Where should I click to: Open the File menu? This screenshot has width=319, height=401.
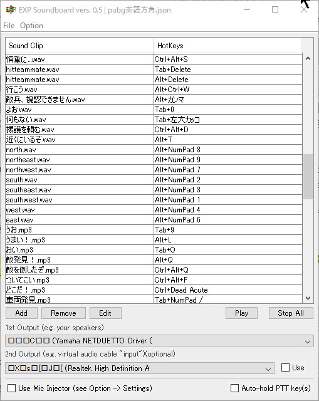pos(9,26)
